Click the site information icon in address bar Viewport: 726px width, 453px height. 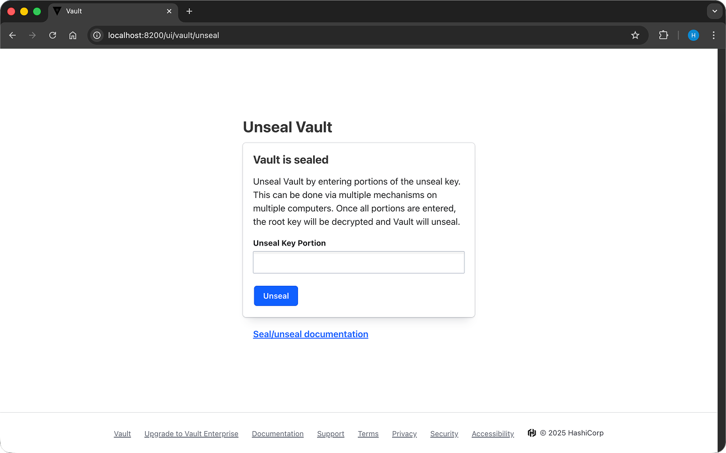click(96, 35)
